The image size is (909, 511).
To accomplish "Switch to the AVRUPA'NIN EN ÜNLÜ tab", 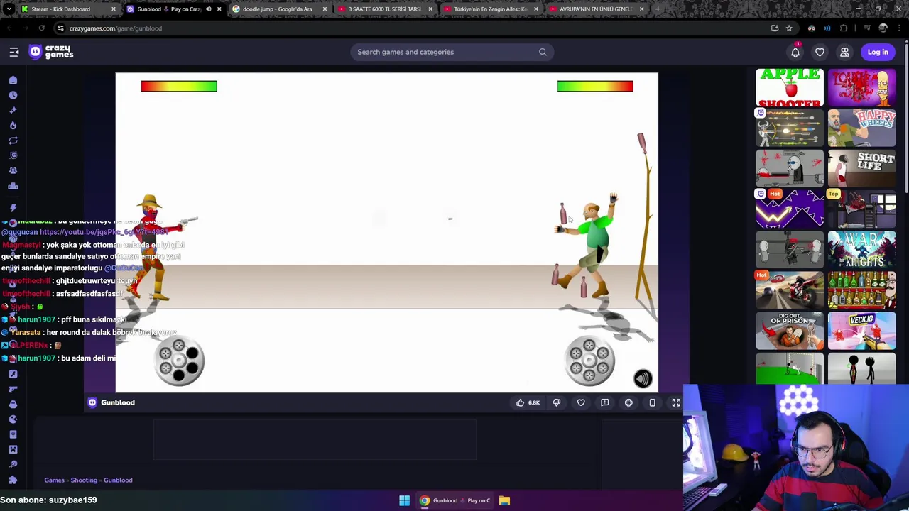I will [x=597, y=9].
